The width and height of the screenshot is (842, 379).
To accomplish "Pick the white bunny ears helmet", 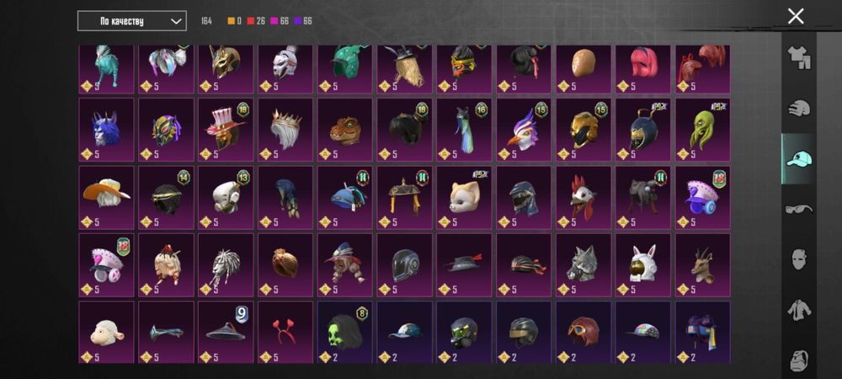I will (642, 264).
